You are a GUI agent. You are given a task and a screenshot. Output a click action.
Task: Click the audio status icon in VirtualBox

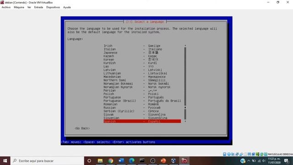pyautogui.click(x=233, y=154)
